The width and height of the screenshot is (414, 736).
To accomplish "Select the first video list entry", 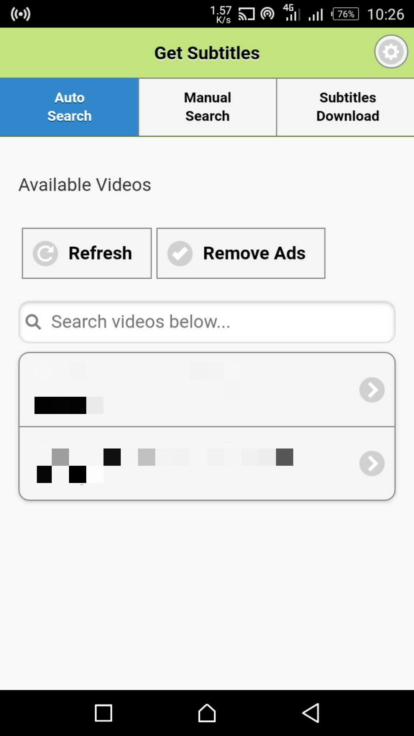I will (207, 389).
